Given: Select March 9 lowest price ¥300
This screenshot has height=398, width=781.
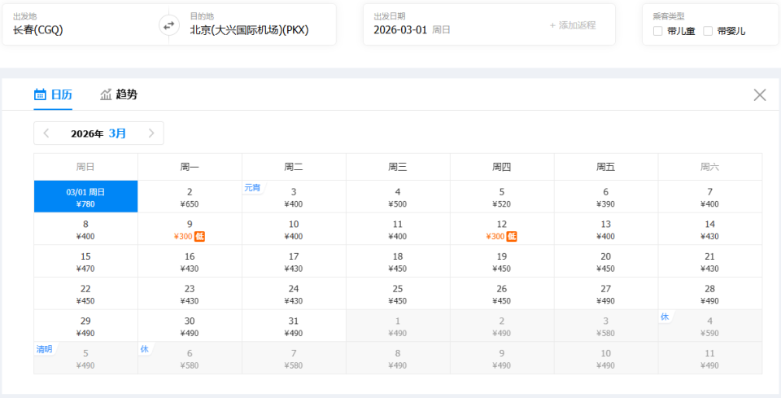Looking at the screenshot, I should [x=190, y=230].
